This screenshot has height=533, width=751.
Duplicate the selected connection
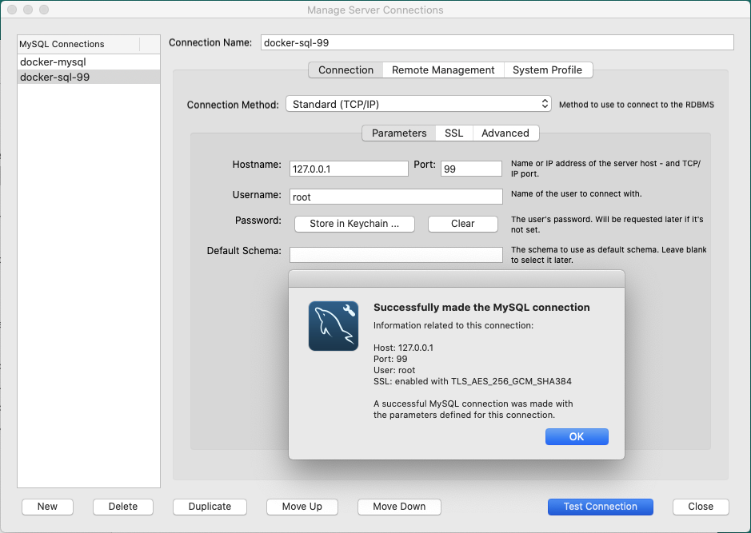210,507
